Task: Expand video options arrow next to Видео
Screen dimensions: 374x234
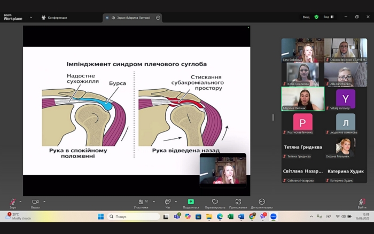Action: coord(44,201)
